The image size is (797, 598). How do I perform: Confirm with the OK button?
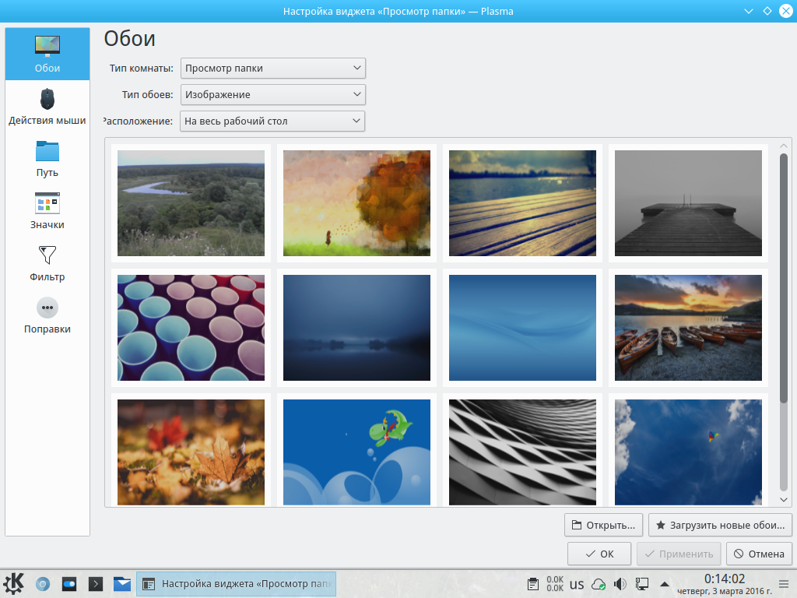point(599,554)
